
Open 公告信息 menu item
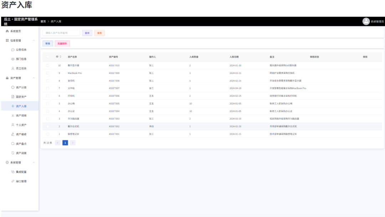tap(20, 50)
